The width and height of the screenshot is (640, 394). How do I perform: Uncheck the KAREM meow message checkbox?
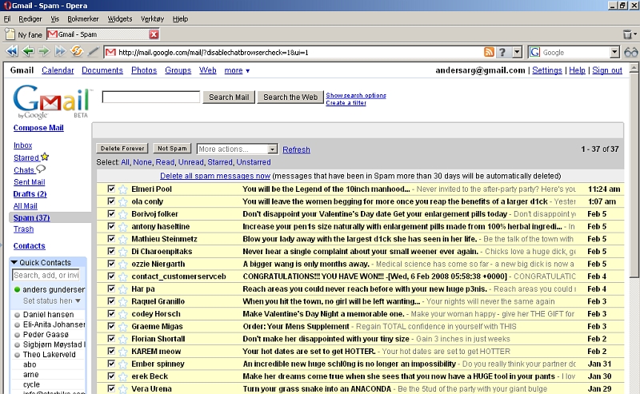click(111, 351)
